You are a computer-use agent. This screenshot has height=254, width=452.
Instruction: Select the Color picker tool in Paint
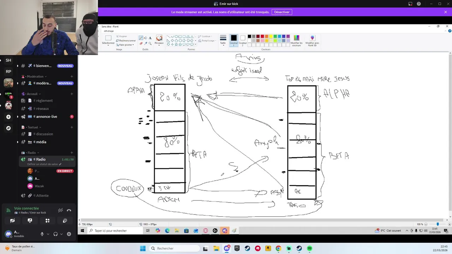point(145,43)
